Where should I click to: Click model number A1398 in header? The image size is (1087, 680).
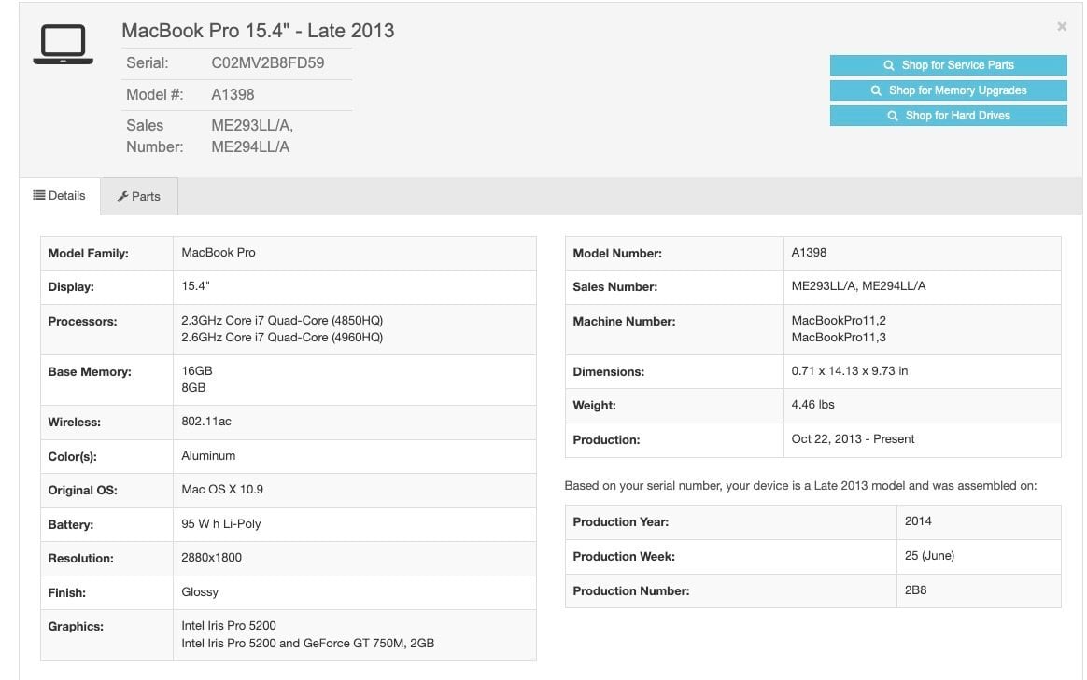tap(233, 95)
